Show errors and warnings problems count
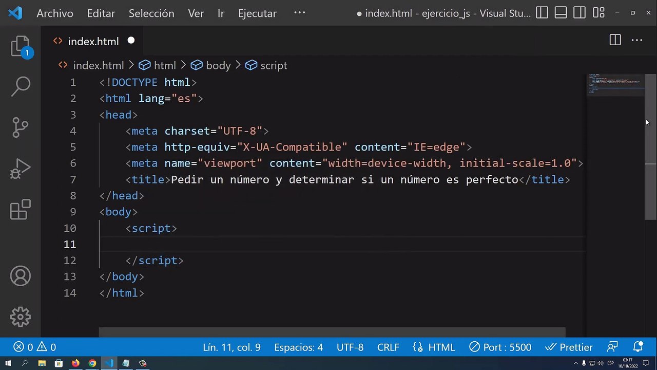657x370 pixels. [34, 347]
